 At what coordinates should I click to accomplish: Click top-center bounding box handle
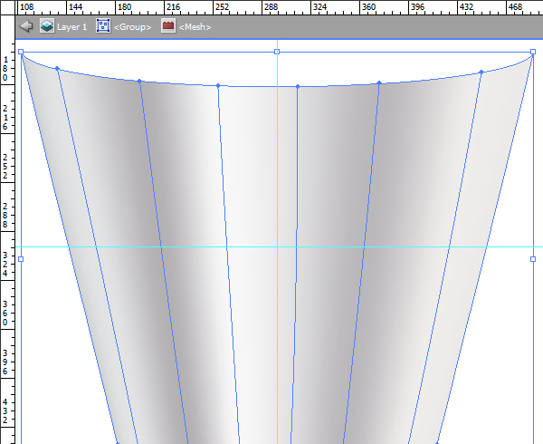point(277,52)
